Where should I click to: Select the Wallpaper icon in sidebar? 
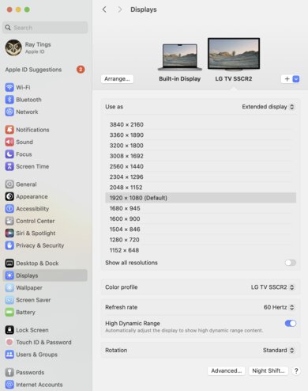click(9, 287)
